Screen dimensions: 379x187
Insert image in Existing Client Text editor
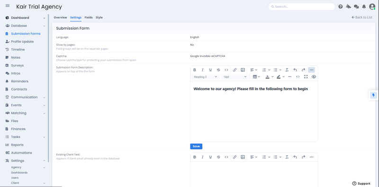[243, 157]
